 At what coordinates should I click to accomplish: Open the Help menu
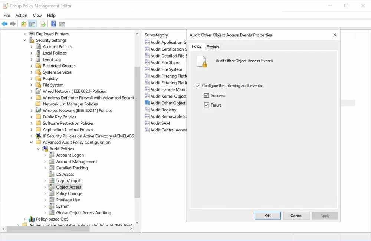51,15
